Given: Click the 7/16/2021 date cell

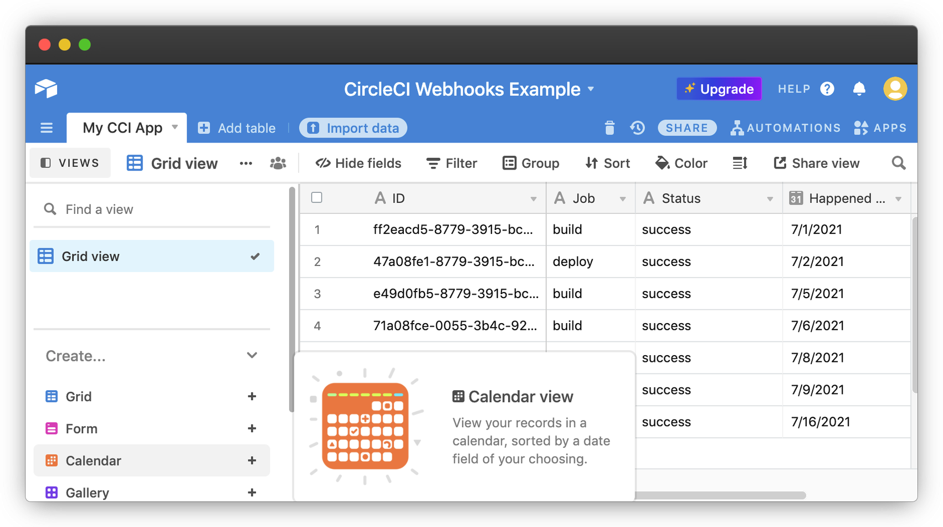Looking at the screenshot, I should [847, 422].
